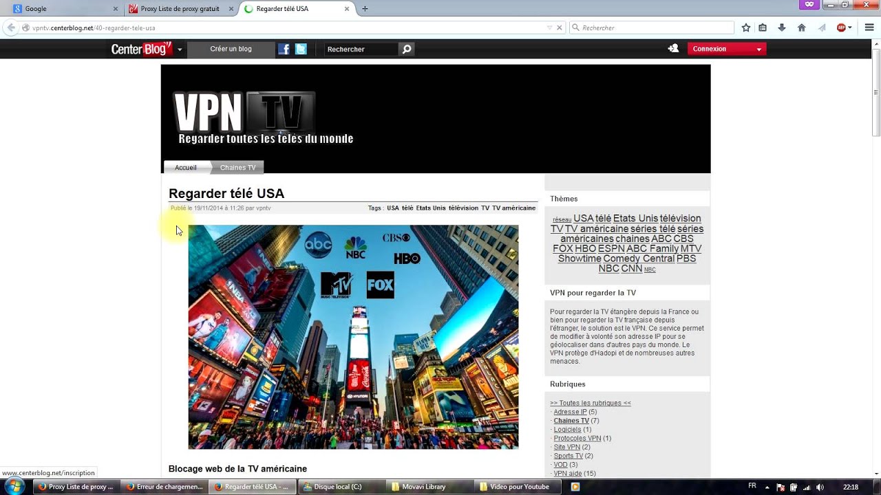This screenshot has height=495, width=881.
Task: Stop loading with the X in address bar
Action: pyautogui.click(x=559, y=28)
